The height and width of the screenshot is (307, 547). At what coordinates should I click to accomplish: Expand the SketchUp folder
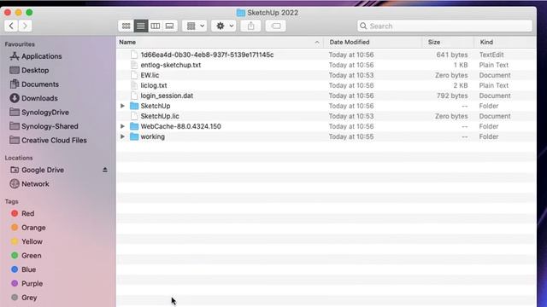pos(122,106)
